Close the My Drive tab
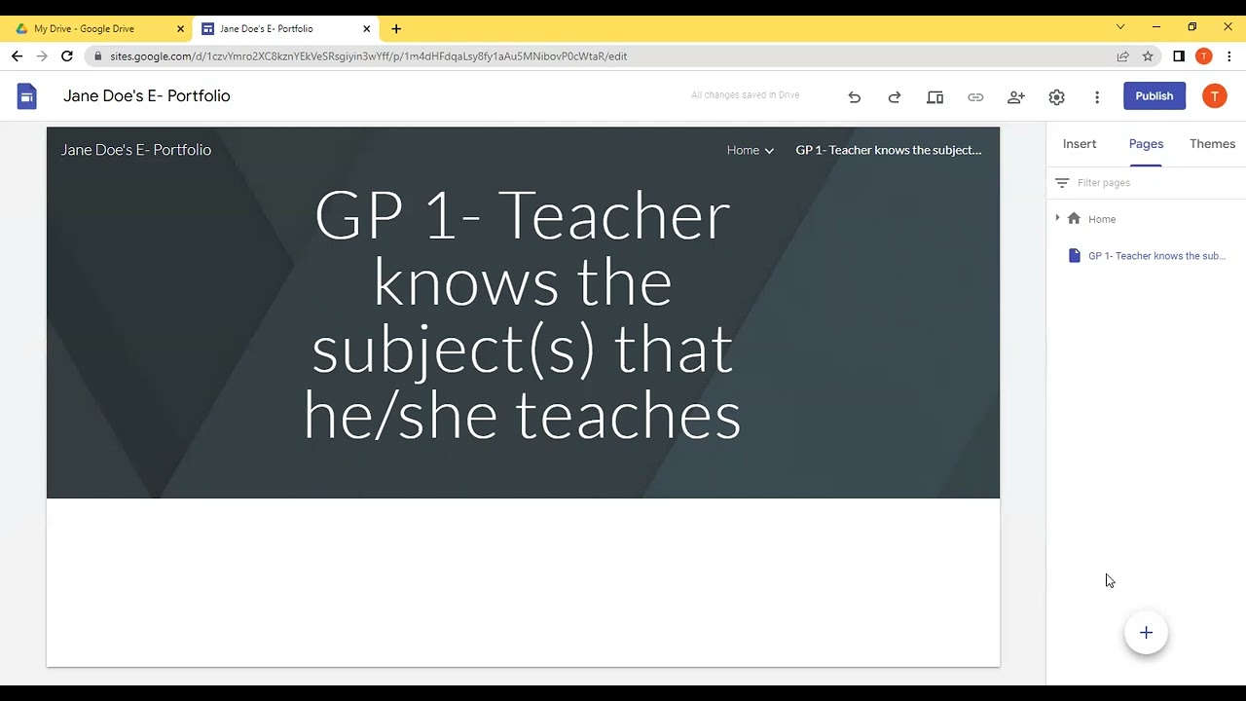The width and height of the screenshot is (1246, 701). pos(180,29)
